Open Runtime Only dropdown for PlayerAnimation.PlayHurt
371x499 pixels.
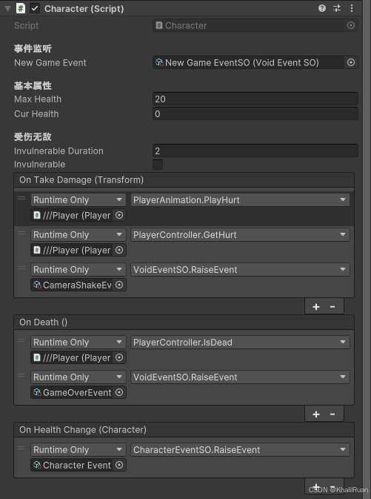(78, 200)
